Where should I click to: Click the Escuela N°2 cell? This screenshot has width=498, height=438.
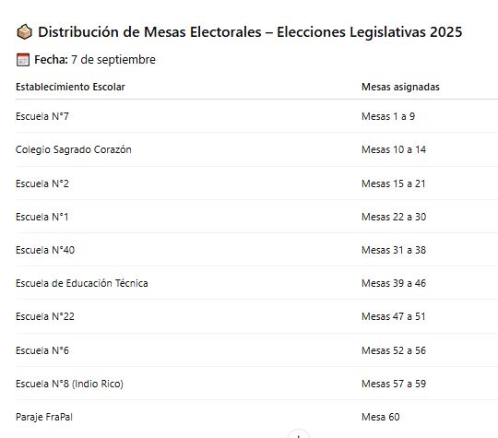point(42,183)
